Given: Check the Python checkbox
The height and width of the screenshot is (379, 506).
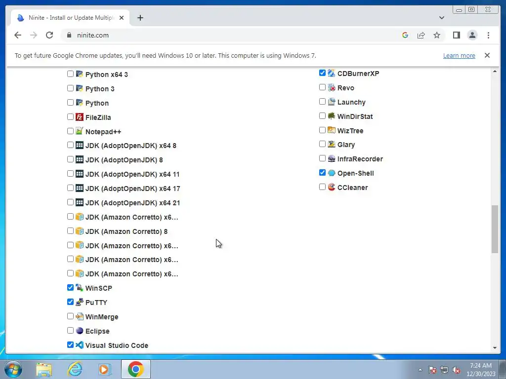Looking at the screenshot, I should (x=70, y=103).
